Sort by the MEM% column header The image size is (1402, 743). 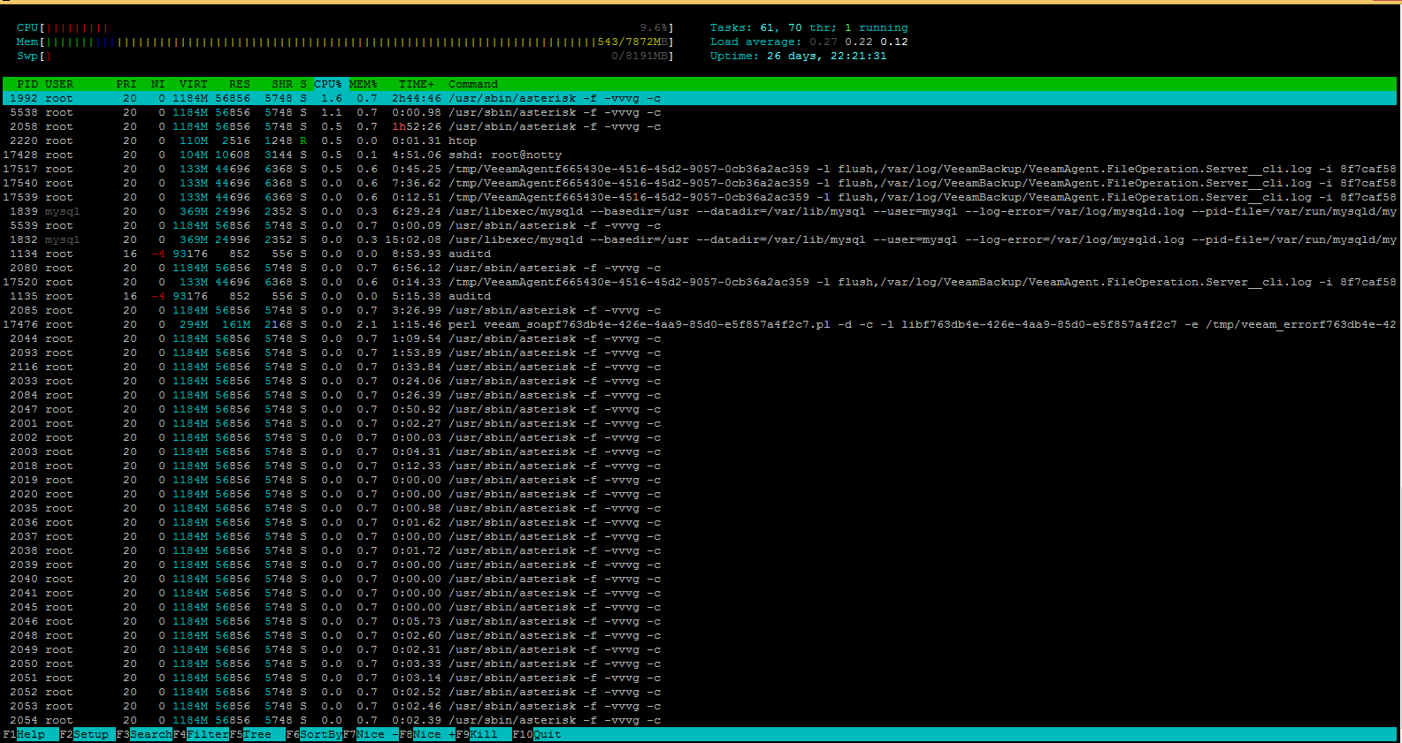pyautogui.click(x=363, y=84)
